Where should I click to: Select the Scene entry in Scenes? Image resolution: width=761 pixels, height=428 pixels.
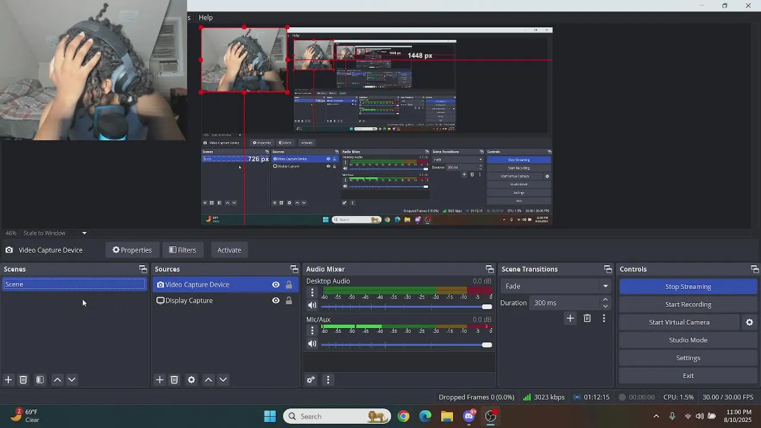point(74,284)
